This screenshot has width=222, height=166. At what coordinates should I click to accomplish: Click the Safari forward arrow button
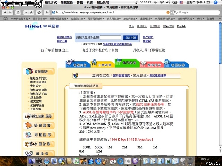10,12
